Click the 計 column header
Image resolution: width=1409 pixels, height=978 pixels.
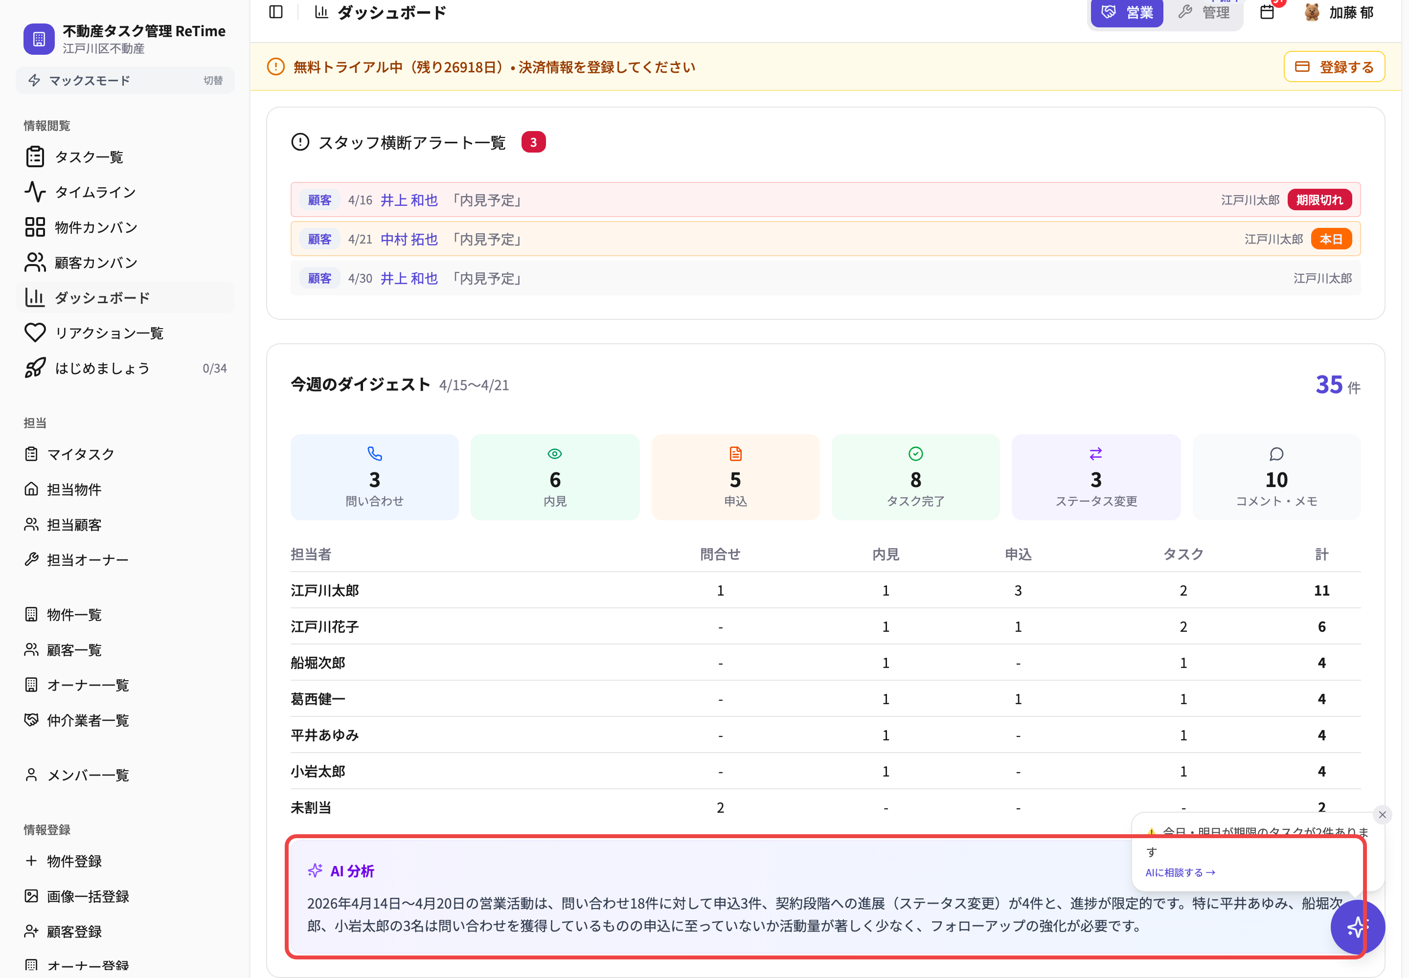(x=1322, y=554)
